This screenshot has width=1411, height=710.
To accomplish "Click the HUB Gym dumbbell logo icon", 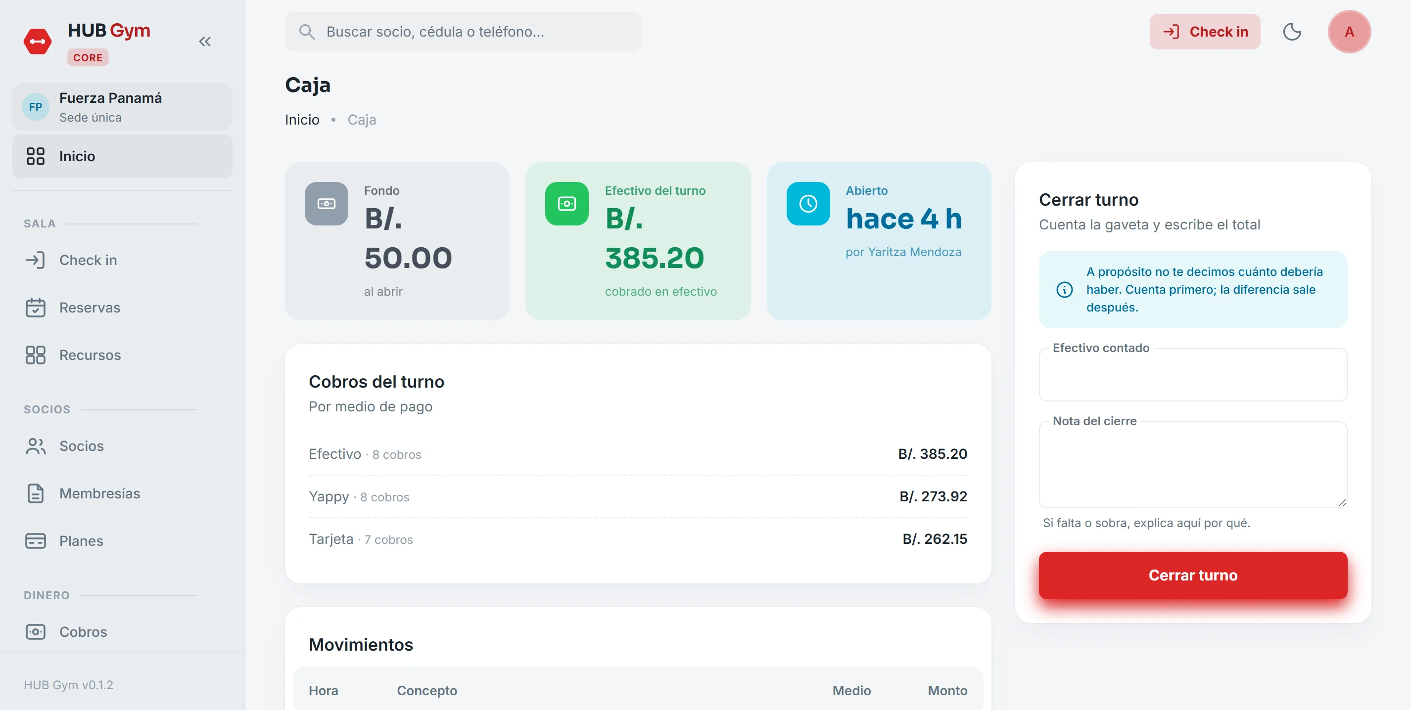I will click(37, 42).
